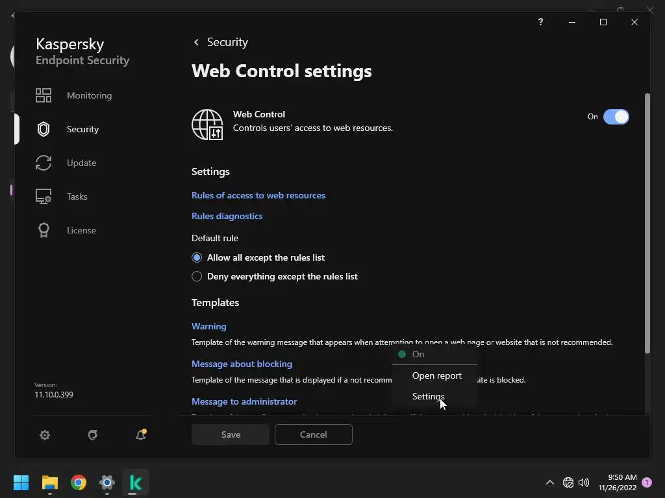Open the Monitoring section icon
Screen dimensions: 665x498
coord(44,95)
